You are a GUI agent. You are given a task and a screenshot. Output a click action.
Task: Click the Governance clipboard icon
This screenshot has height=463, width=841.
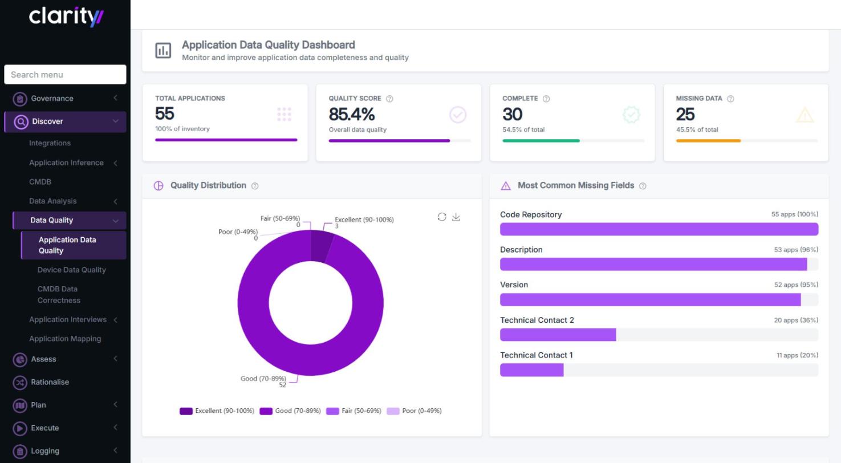pos(20,99)
